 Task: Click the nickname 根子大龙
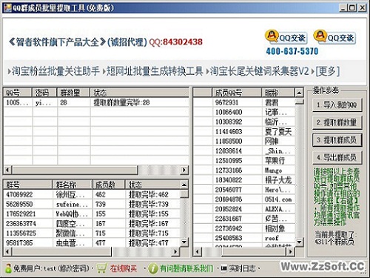pyautogui.click(x=278, y=180)
